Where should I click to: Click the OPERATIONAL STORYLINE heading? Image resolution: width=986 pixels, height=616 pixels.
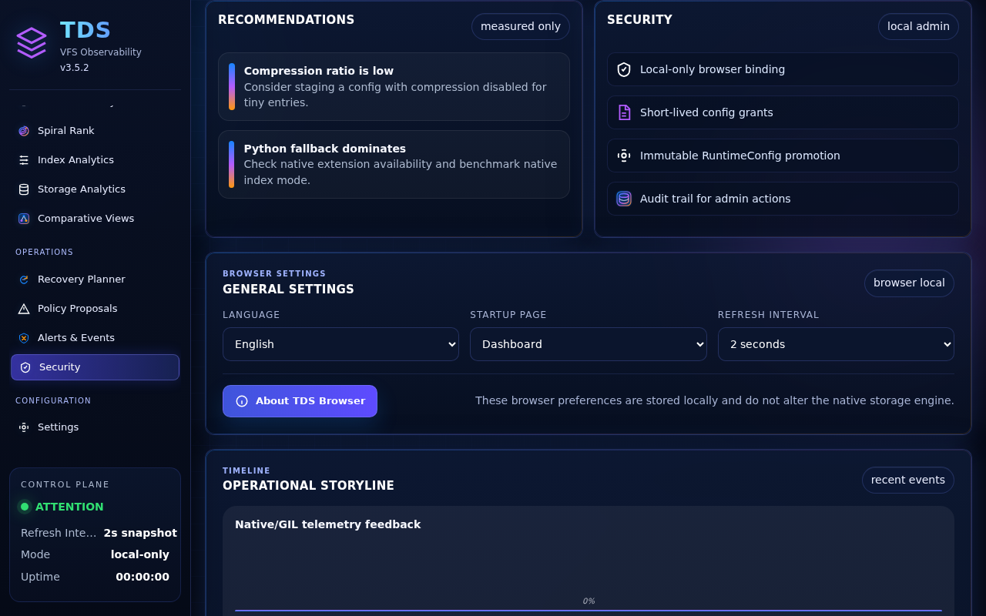(x=308, y=486)
